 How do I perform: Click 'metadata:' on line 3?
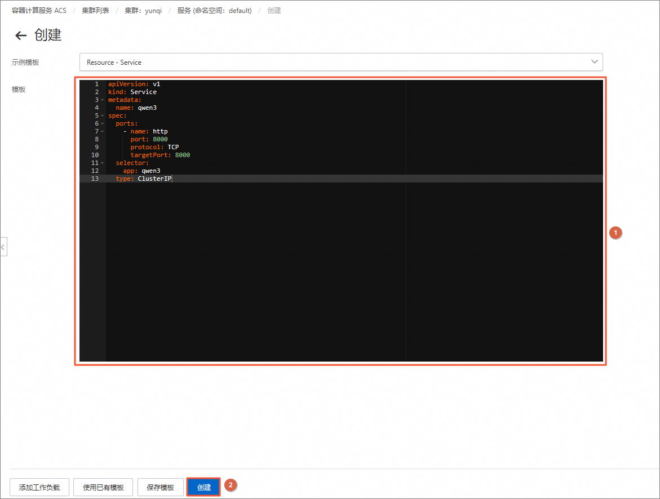coord(125,100)
